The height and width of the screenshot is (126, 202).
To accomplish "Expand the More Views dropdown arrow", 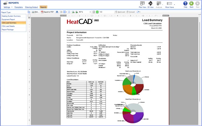I will tap(174, 5).
